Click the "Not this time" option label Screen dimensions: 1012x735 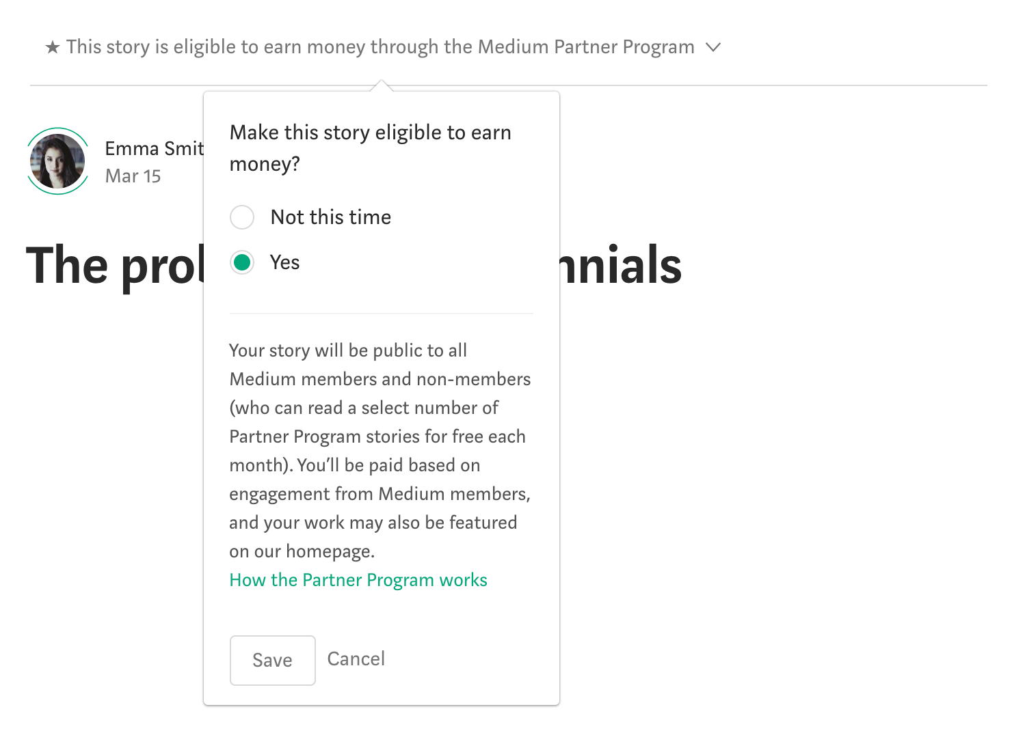click(331, 217)
